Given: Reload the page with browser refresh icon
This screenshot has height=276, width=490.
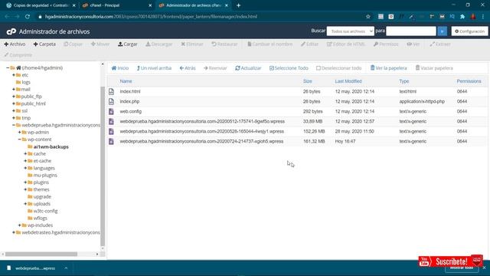Looking at the screenshot, I should pyautogui.click(x=28, y=17).
